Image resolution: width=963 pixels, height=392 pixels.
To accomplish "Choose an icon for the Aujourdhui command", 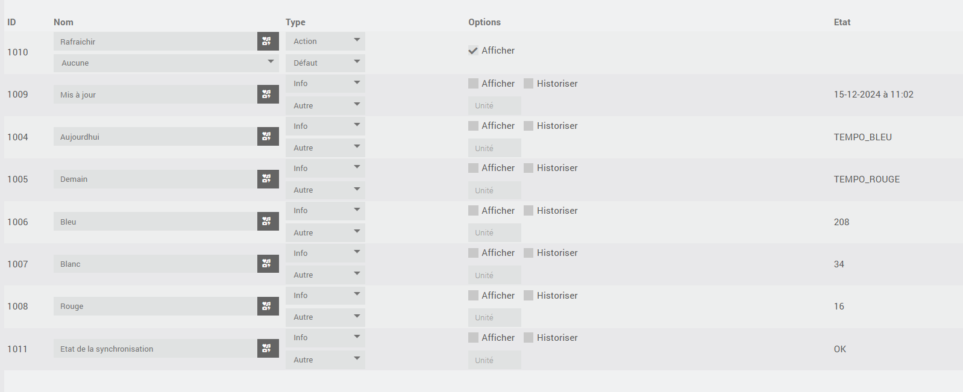I will (x=268, y=137).
